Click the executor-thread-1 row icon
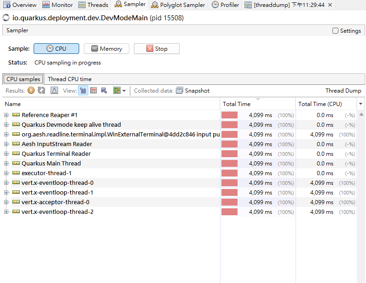Screen dimensions: 366x283 pos(16,173)
